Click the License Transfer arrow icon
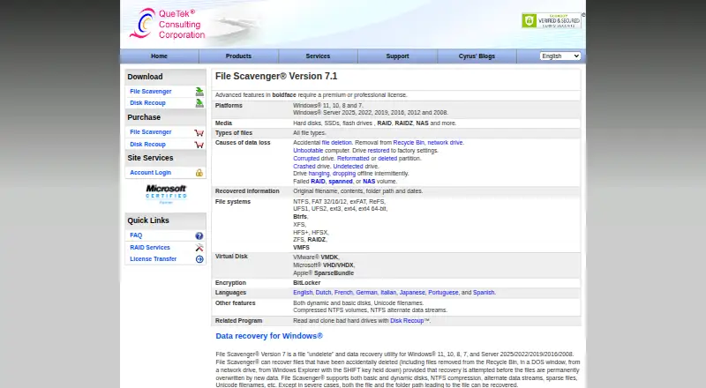Screen dimensions: 706x388 (199, 259)
